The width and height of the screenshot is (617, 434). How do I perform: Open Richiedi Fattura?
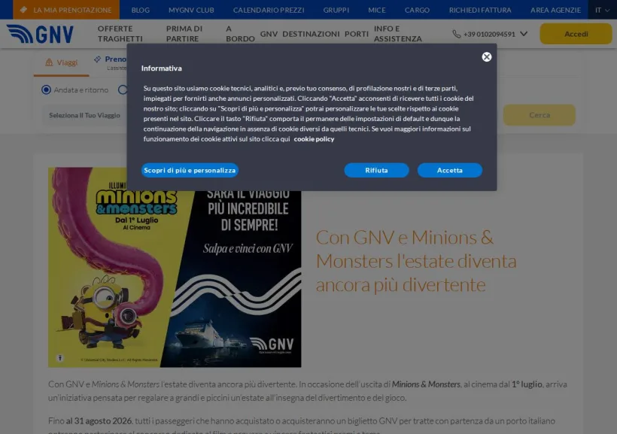click(x=479, y=10)
